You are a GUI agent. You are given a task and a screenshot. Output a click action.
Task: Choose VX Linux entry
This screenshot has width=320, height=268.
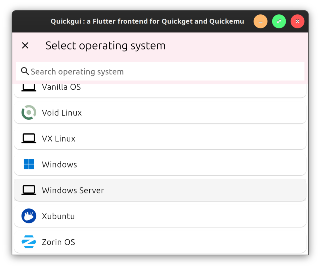pos(160,138)
